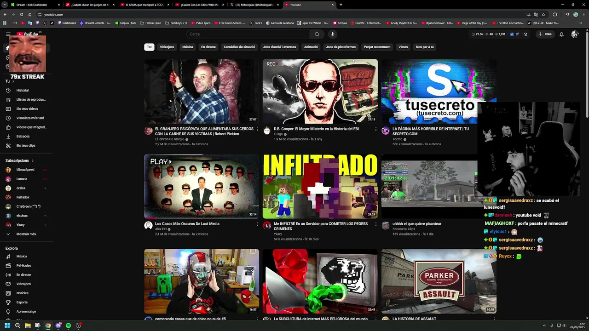The width and height of the screenshot is (589, 331).
Task: Click Tocino channel avatar
Action: [x=386, y=131]
